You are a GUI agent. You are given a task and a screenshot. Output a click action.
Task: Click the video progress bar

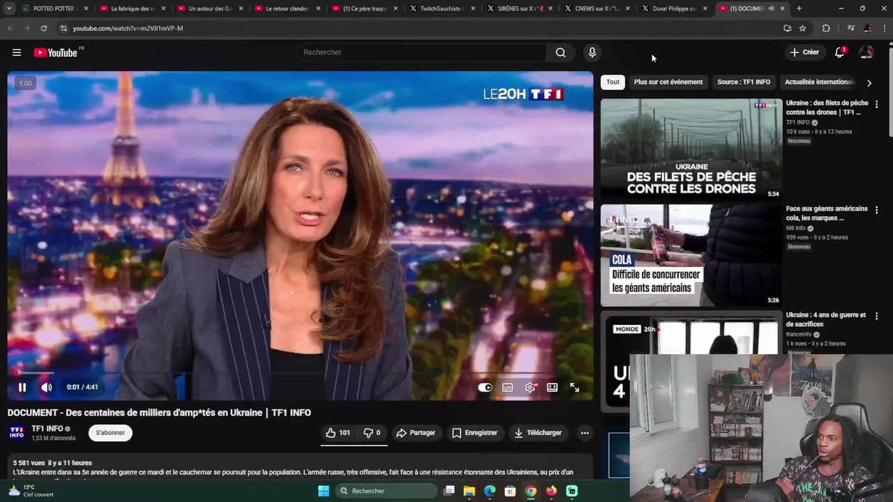coord(300,373)
